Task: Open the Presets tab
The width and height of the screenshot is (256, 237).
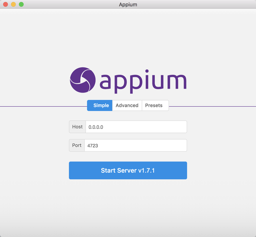Action: click(154, 105)
